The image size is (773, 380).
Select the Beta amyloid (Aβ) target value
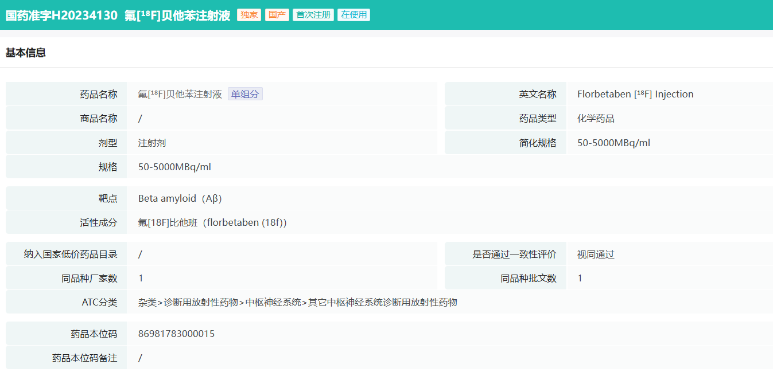point(180,199)
